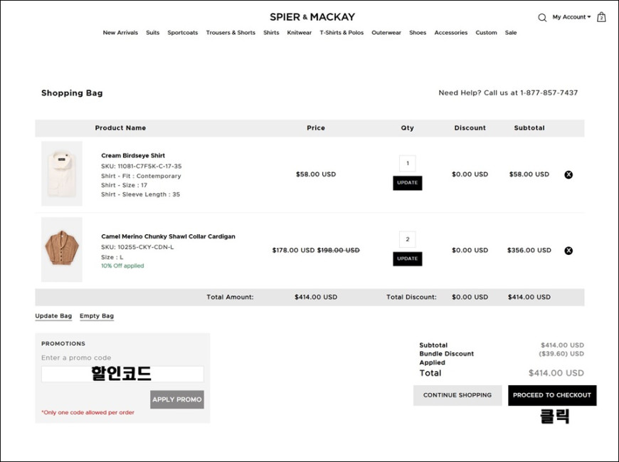Select 'Shirt - Sleeve Length : 35' text
Screen dimensions: 619x462
click(141, 194)
